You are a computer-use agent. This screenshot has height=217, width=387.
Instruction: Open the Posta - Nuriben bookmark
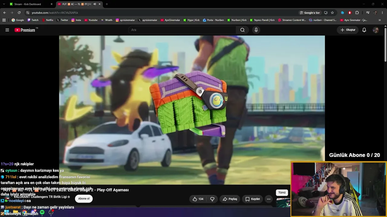tap(213, 20)
